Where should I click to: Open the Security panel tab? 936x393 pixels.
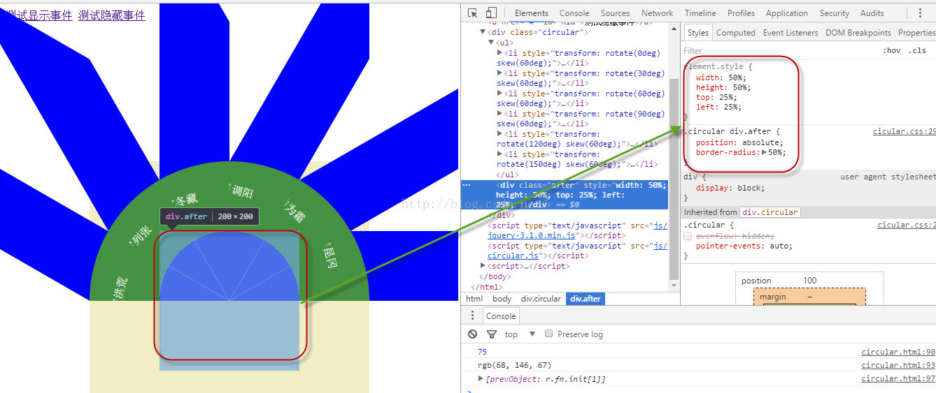click(x=835, y=13)
